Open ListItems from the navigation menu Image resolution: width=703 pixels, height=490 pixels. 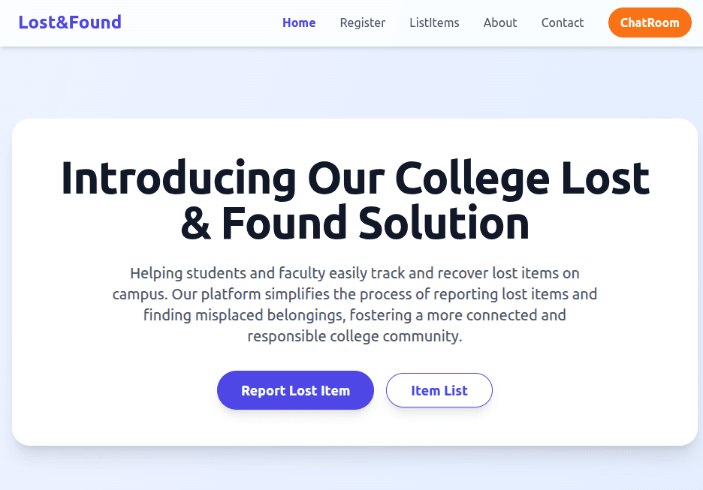click(434, 23)
